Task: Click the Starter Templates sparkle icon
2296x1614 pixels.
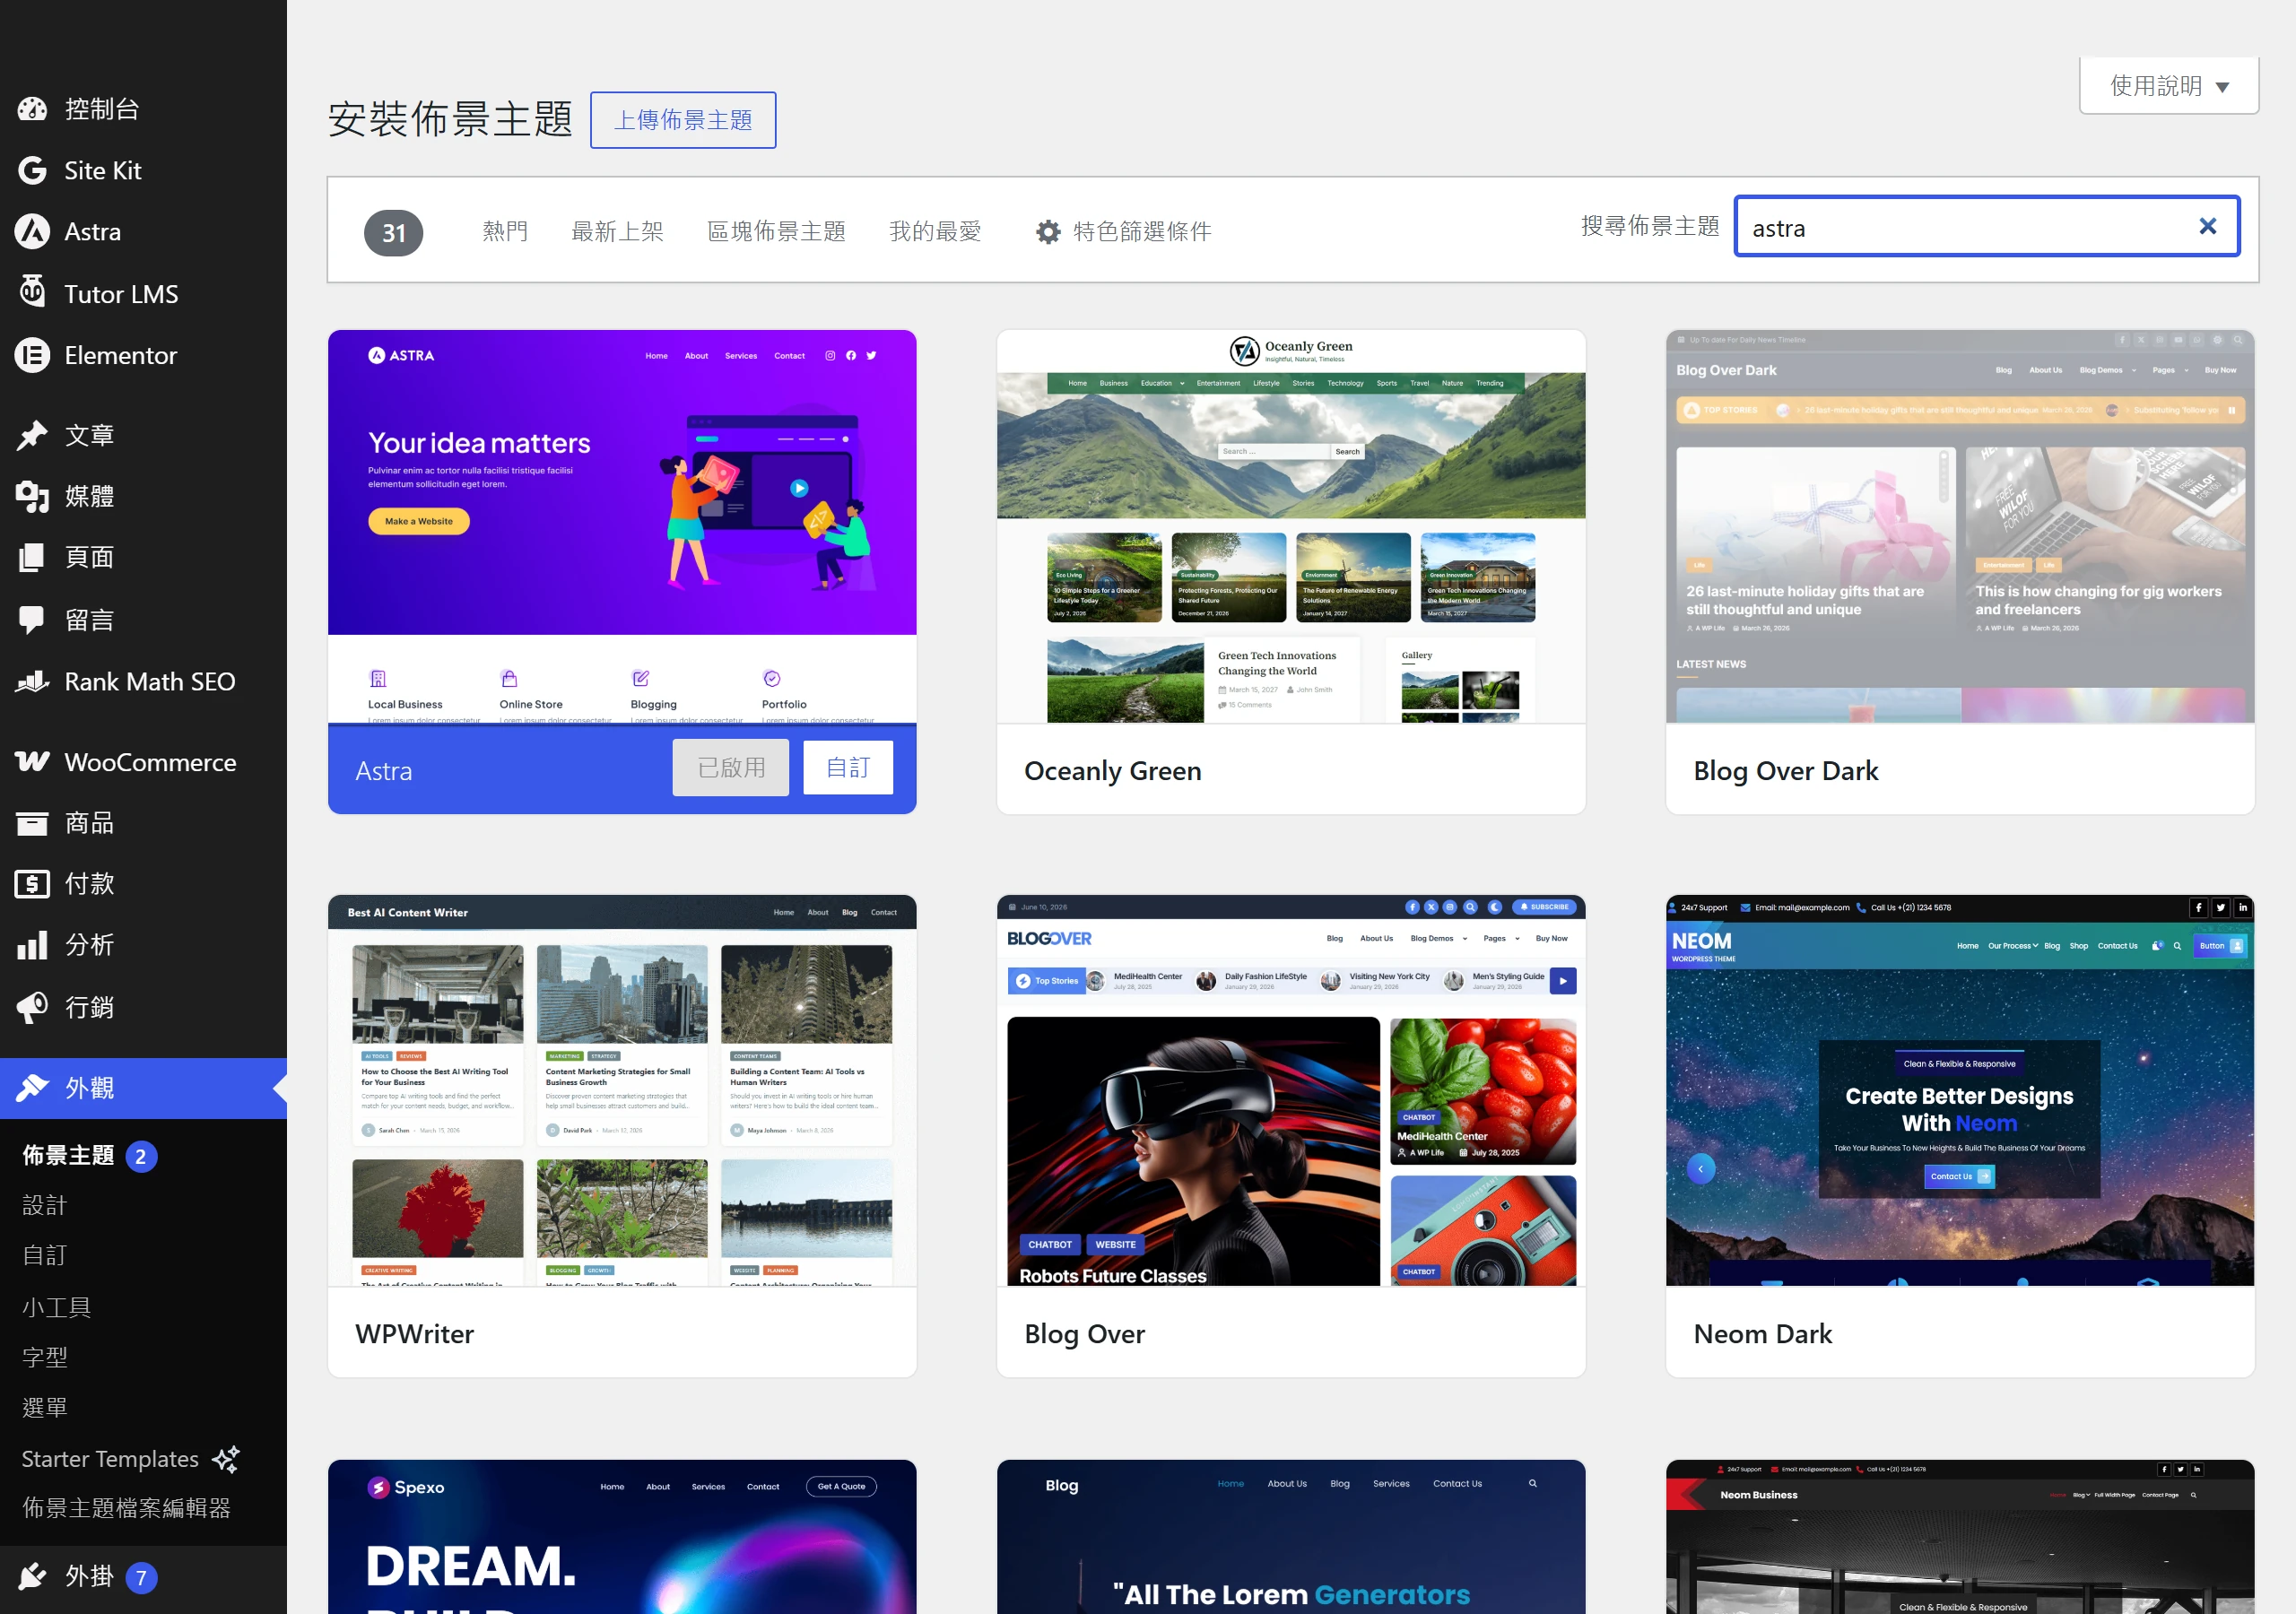Action: [x=226, y=1459]
